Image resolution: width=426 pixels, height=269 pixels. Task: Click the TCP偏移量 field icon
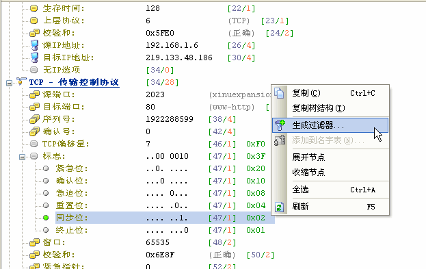click(x=34, y=144)
